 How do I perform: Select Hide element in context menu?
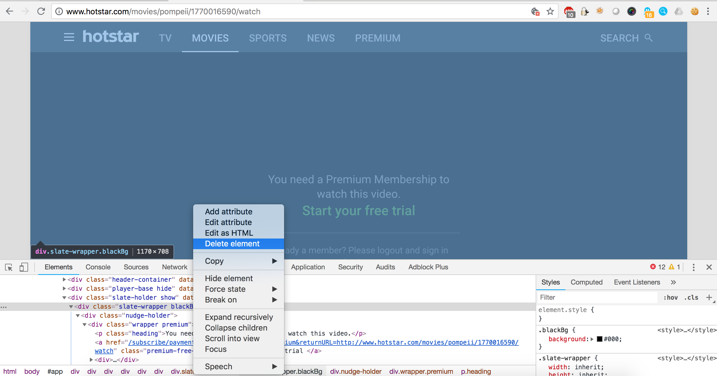239,278
